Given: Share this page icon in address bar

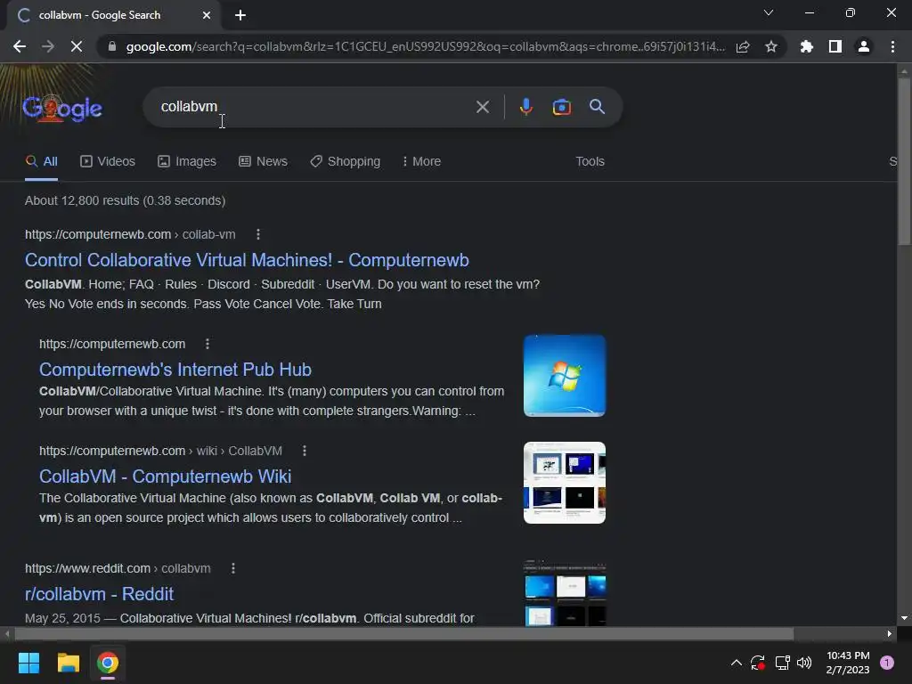Looking at the screenshot, I should tap(743, 46).
